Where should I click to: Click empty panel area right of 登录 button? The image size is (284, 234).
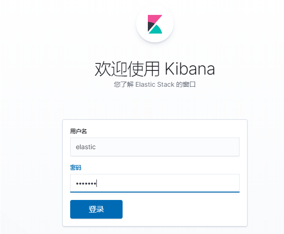[x=187, y=209]
